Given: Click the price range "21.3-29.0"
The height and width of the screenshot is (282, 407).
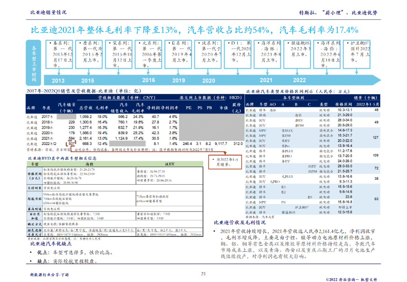Looking at the screenshot, I should click(x=345, y=115).
